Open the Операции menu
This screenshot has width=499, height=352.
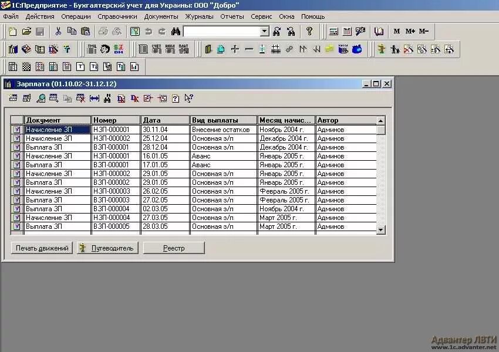click(x=76, y=16)
